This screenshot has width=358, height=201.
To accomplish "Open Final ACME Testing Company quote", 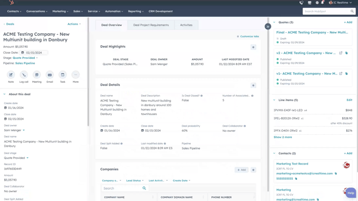I will click(x=312, y=32).
